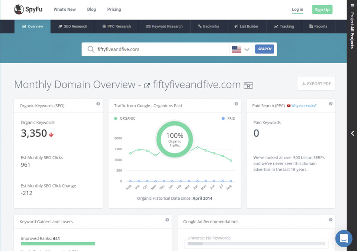This screenshot has height=251, width=357.
Task: Go to the Pricing page
Action: [x=114, y=9]
